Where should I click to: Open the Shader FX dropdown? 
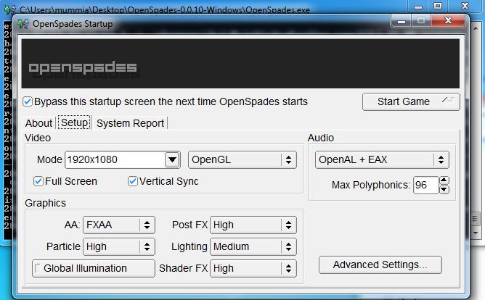tap(253, 268)
